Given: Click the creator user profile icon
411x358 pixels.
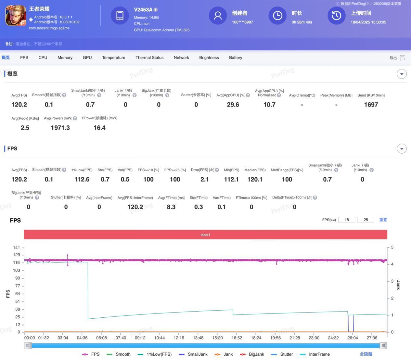Looking at the screenshot, I should 218,15.
